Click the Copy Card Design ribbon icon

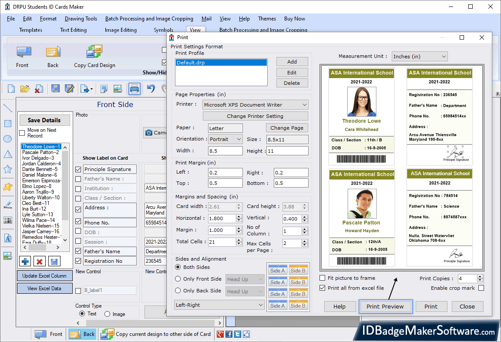pos(93,54)
